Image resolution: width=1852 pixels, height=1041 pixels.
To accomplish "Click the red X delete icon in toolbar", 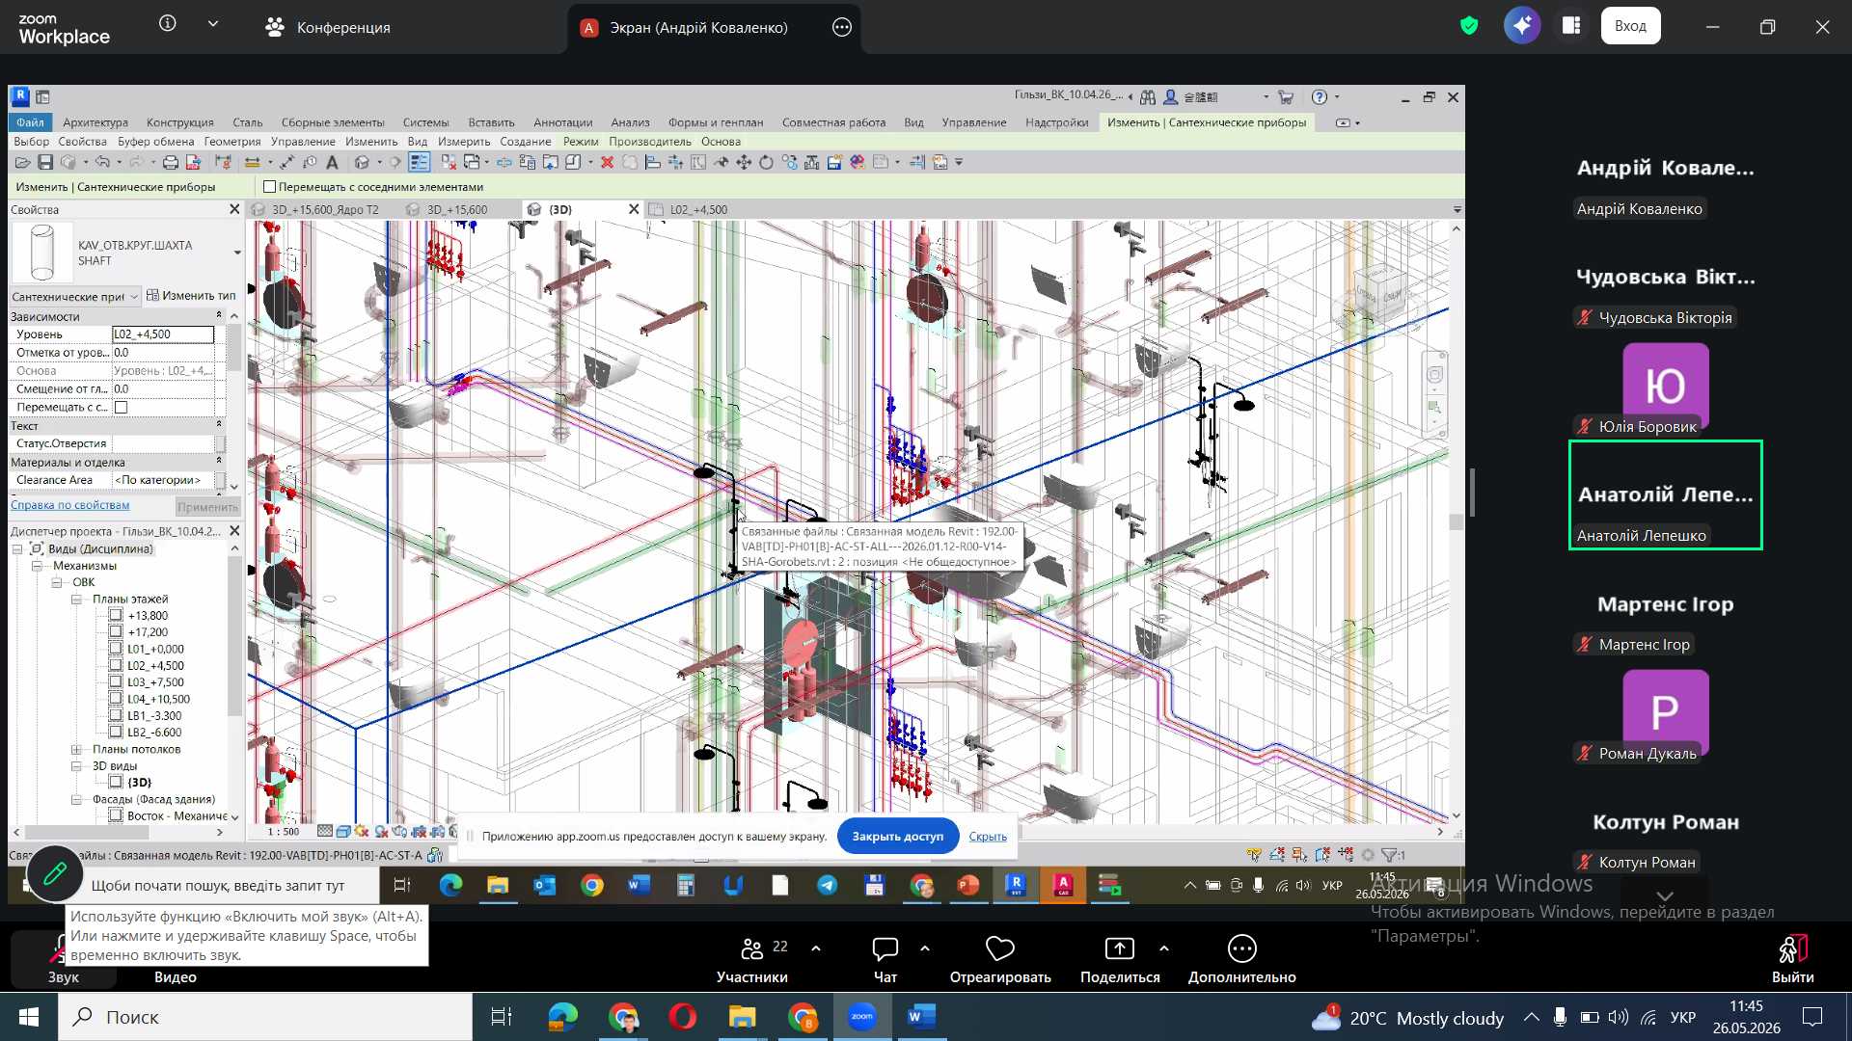I will [x=607, y=162].
